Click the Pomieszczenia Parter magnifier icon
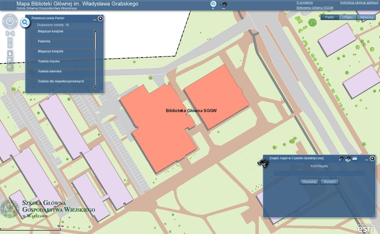This screenshot has width=380, height=234. [25, 22]
